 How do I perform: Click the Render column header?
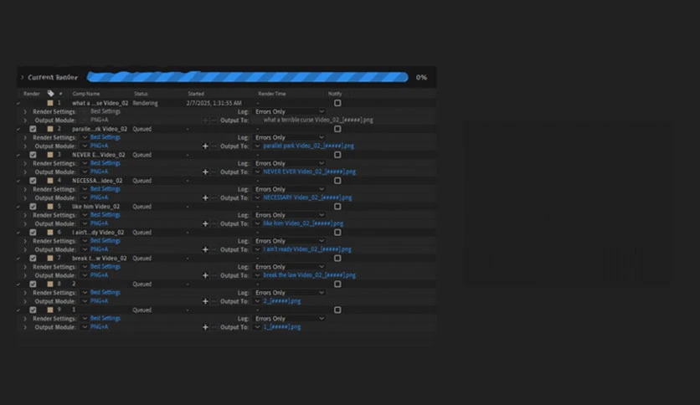pyautogui.click(x=32, y=94)
